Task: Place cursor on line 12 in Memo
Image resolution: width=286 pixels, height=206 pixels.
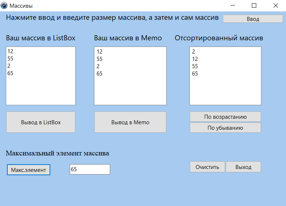Action: pyautogui.click(x=99, y=52)
